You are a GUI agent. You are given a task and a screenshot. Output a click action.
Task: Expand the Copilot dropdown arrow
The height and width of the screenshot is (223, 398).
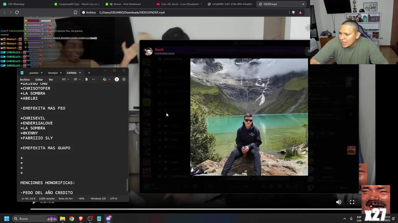click(109, 79)
